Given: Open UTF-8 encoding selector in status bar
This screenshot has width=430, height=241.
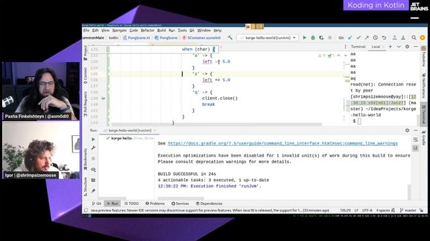Looking at the screenshot, I should [368, 210].
